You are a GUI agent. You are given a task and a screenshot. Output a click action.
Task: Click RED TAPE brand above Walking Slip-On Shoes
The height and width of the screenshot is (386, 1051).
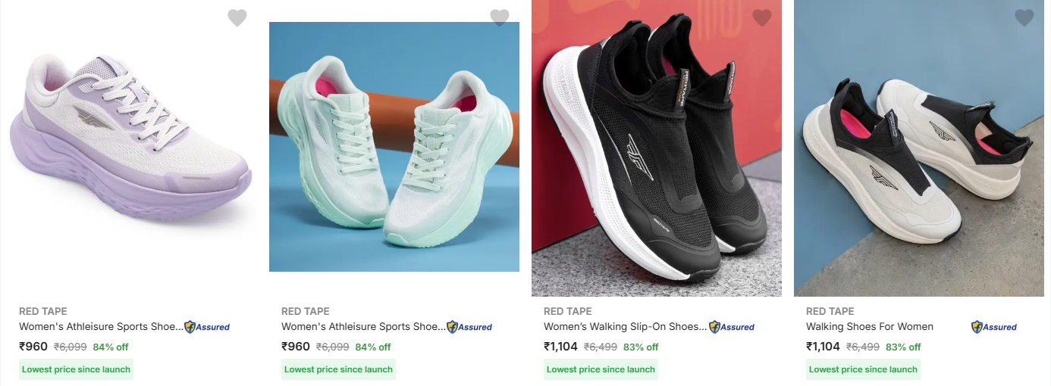click(x=567, y=311)
